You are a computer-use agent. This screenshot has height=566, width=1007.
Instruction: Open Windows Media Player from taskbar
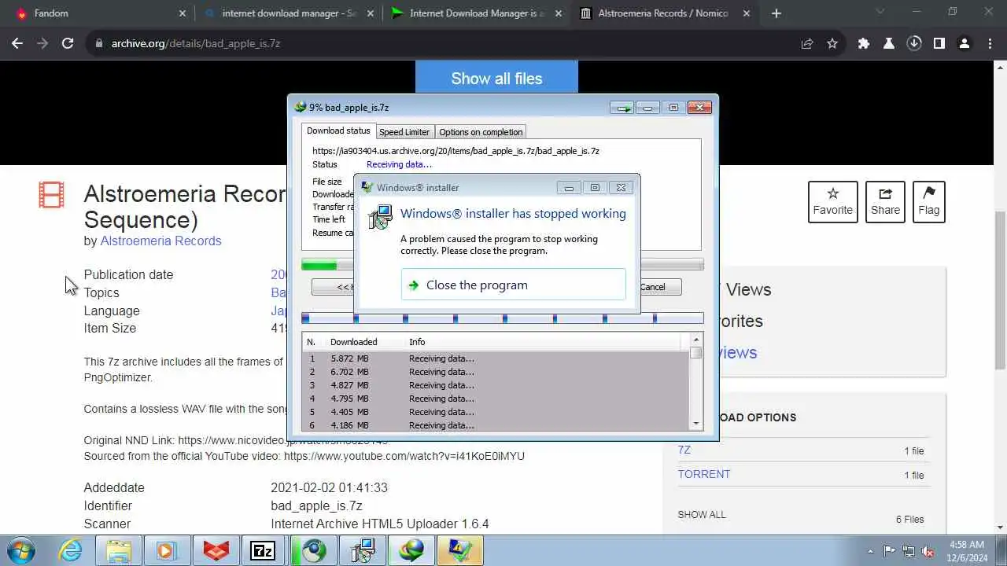pos(167,550)
